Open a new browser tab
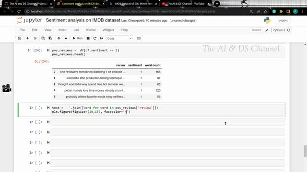 click(x=217, y=4)
